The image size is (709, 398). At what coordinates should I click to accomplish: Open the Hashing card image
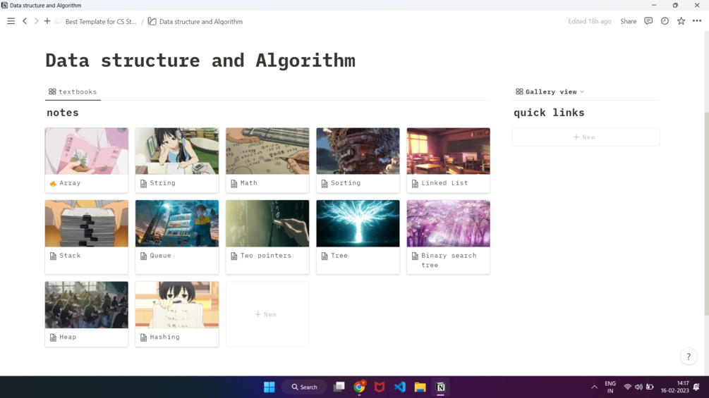pyautogui.click(x=177, y=304)
